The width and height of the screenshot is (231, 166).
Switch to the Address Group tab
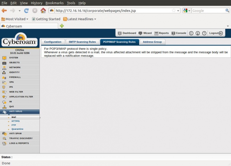coord(152,42)
